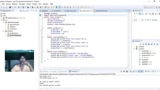Viewport: 160px width, 90px height.
Task: Toggle Scheduled view in Task List
Action: coord(143,14)
